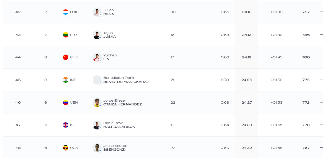Open Julien Henx's profile photo
Viewport: 323px width, 158px height.
pyautogui.click(x=97, y=12)
